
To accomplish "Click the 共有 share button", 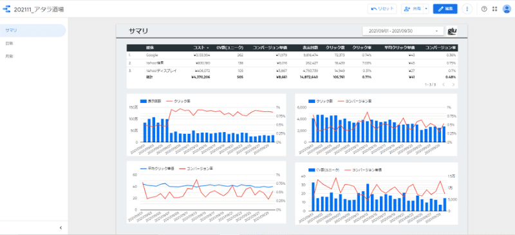I will point(413,9).
